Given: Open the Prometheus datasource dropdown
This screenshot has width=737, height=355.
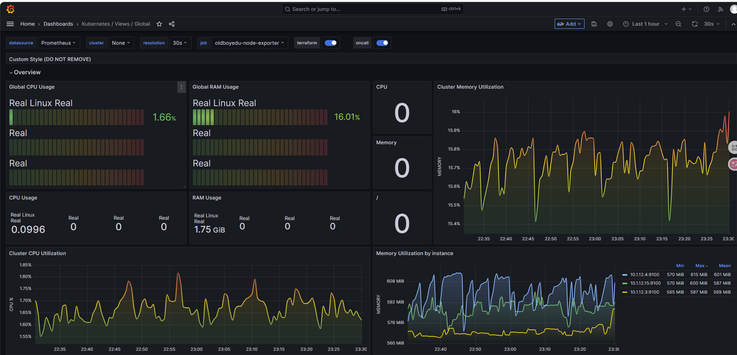Looking at the screenshot, I should (x=59, y=43).
